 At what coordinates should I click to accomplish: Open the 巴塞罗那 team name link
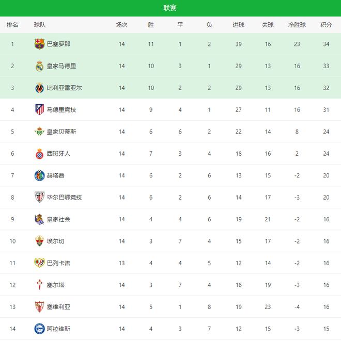click(x=58, y=44)
